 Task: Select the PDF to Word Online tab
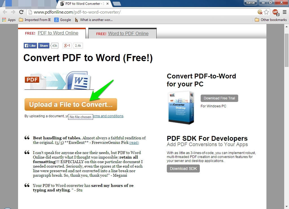pyautogui.click(x=58, y=33)
